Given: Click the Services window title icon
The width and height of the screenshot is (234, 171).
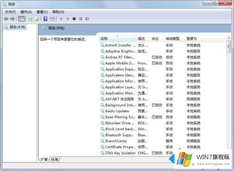Looking at the screenshot, I should coord(5,4).
